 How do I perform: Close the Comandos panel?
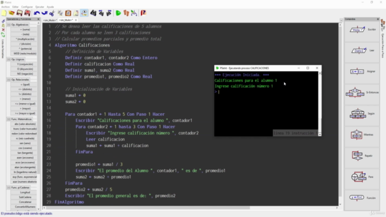[x=378, y=19]
